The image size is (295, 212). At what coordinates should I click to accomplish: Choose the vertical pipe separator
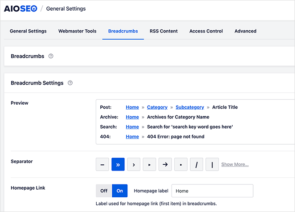212,164
